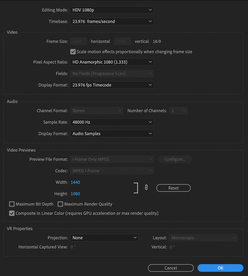Click the preview Width value 1440

[75, 182]
